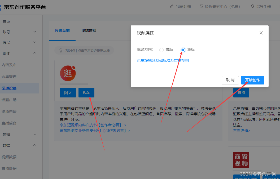Click the 查看详情 link

[x=242, y=131]
